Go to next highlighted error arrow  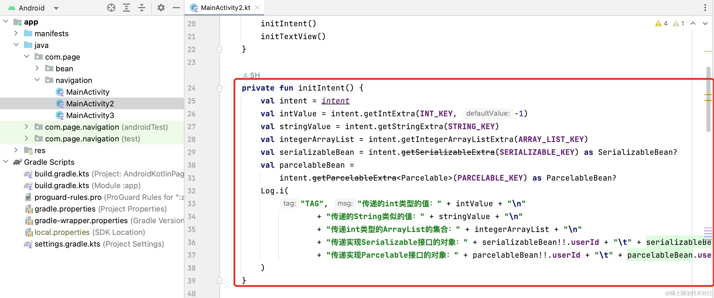coord(705,23)
